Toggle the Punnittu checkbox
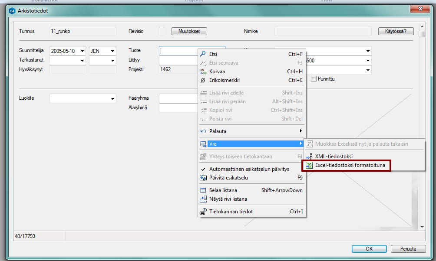The image size is (436, 261). point(314,79)
